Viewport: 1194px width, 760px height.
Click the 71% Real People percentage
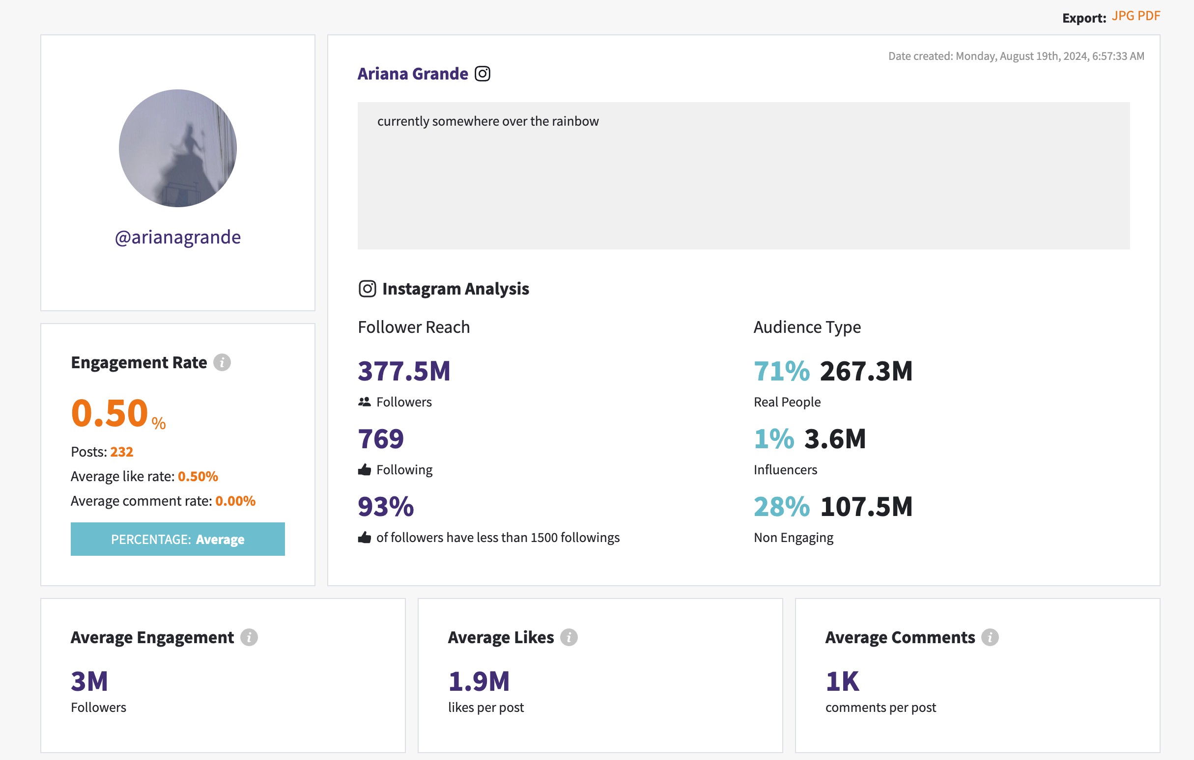coord(781,371)
